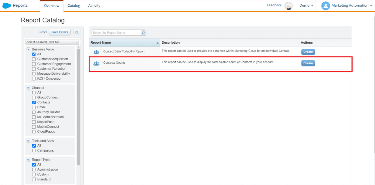Image resolution: width=375 pixels, height=185 pixels.
Task: Click the Marketing Automation user avatar
Action: pos(325,6)
